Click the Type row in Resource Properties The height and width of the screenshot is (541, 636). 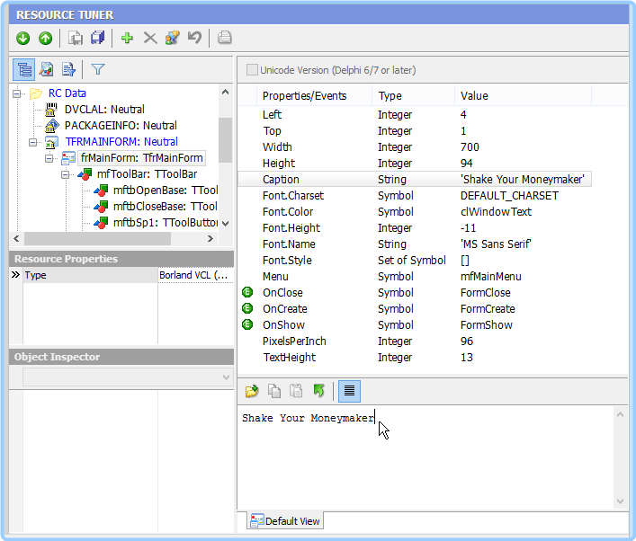click(x=121, y=275)
